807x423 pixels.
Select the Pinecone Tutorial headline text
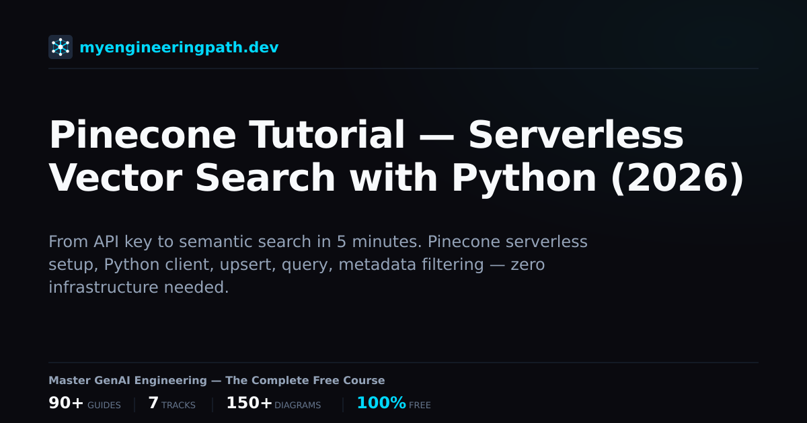[x=397, y=156]
